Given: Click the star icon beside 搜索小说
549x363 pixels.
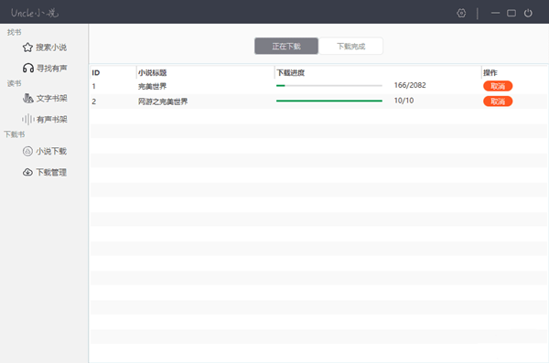Looking at the screenshot, I should coord(27,48).
